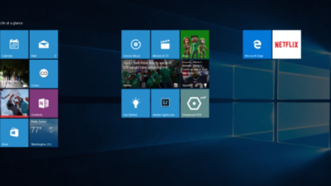Launch Cortana from its tile
Viewport: 331px width, 186px height.
click(x=44, y=74)
